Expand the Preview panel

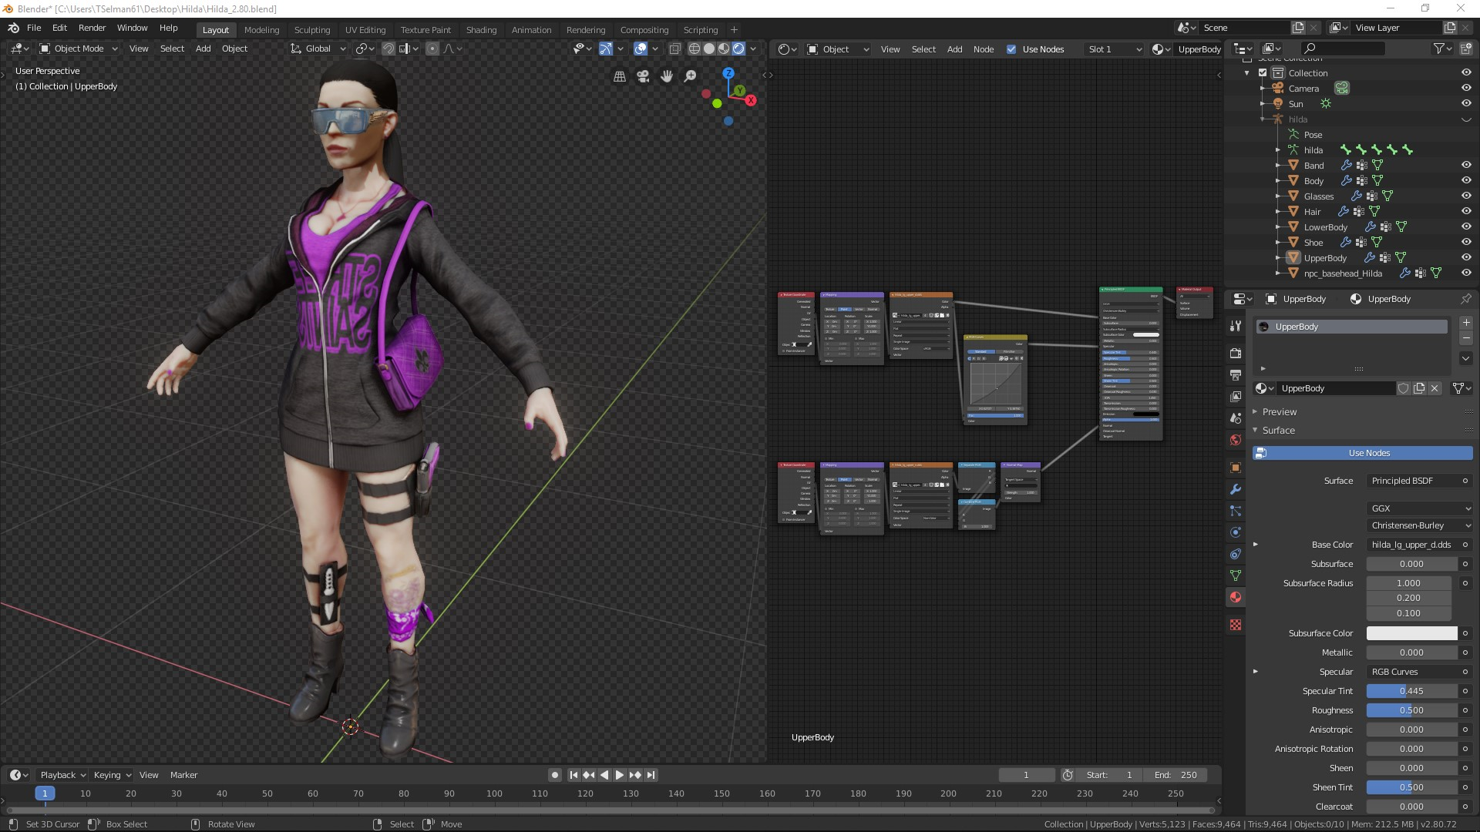coord(1280,412)
